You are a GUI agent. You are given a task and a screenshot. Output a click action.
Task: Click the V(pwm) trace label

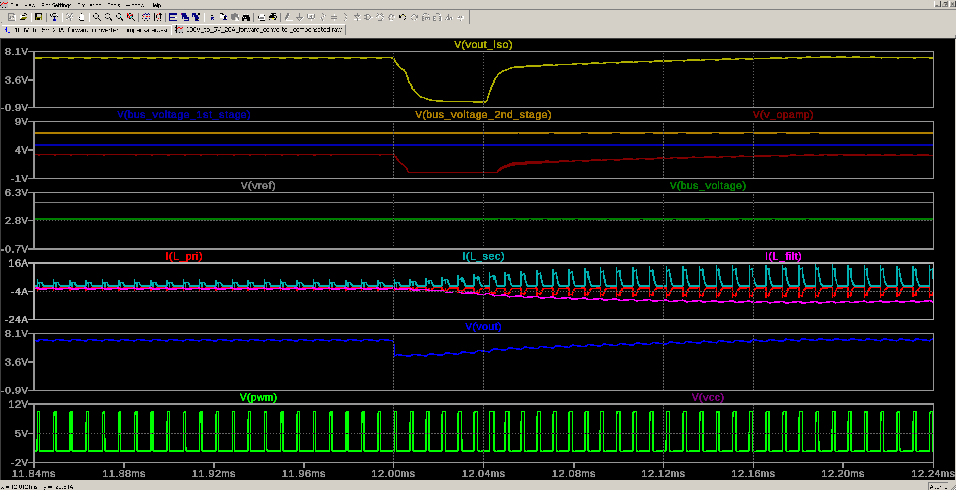coord(258,397)
